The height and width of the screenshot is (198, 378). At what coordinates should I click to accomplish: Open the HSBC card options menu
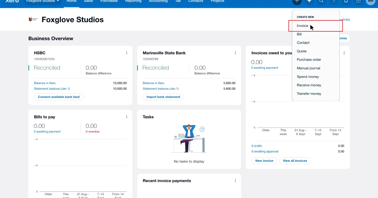click(127, 53)
